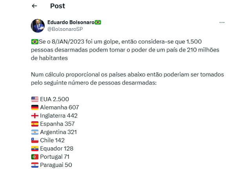251x172 pixels.
Task: Click the German flag beside Alemanha
Action: 35,107
